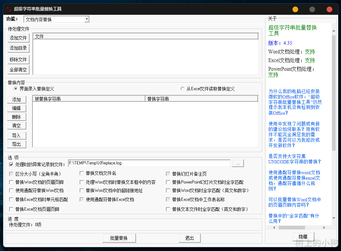Viewport: 341px width, 251px height.
Task: Click the 添加目录 button
Action: [18, 48]
